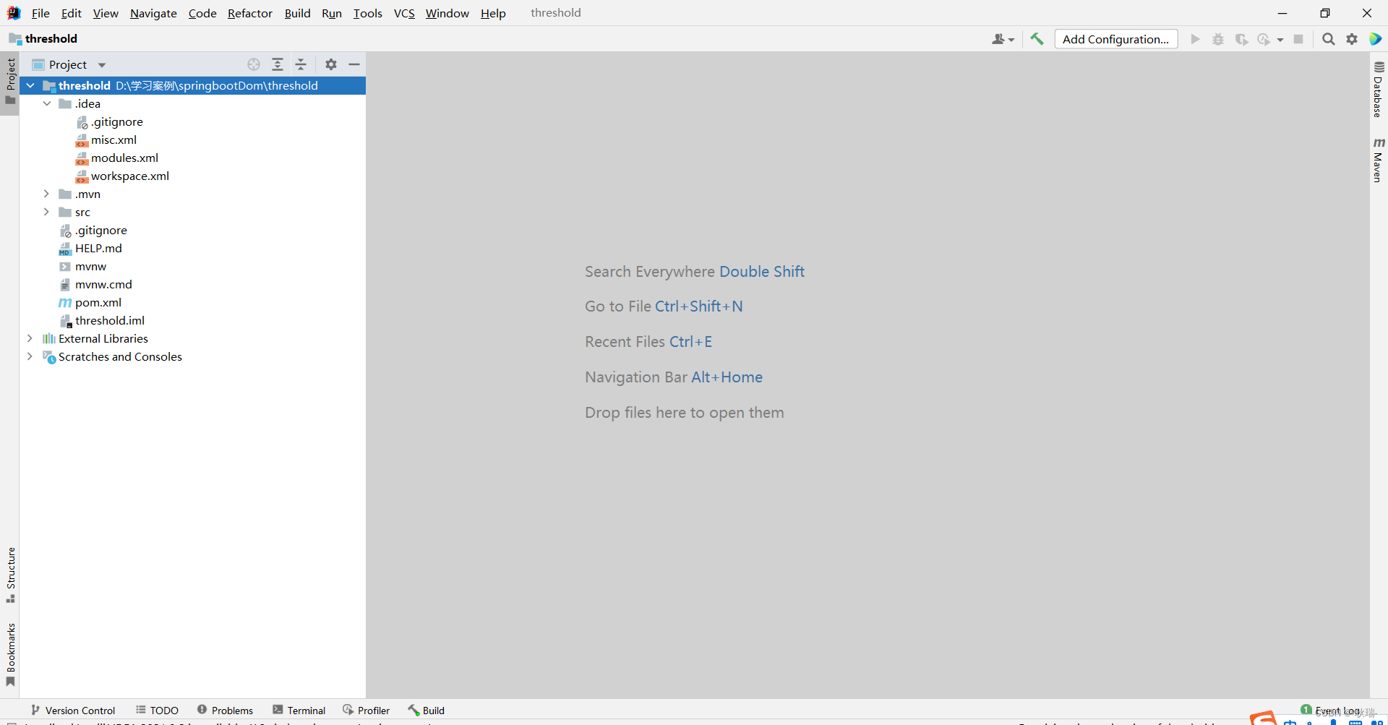
Task: Select mvnw.cmd file
Action: [x=103, y=285]
